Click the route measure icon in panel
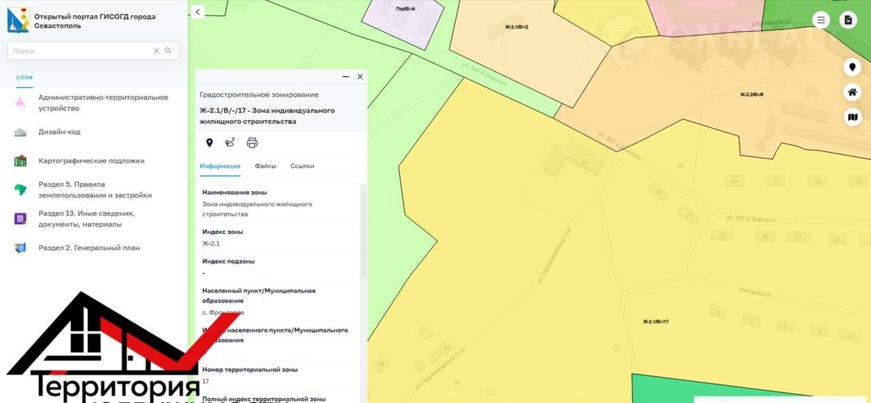871x403 pixels. 230,143
